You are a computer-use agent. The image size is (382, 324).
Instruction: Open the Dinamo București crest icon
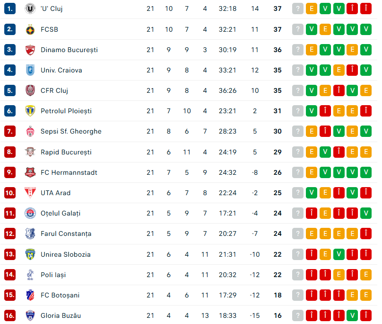30,50
